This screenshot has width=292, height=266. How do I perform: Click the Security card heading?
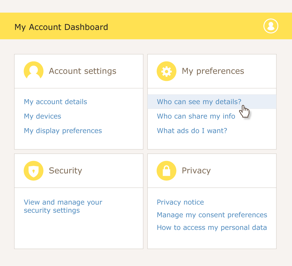[x=65, y=171]
